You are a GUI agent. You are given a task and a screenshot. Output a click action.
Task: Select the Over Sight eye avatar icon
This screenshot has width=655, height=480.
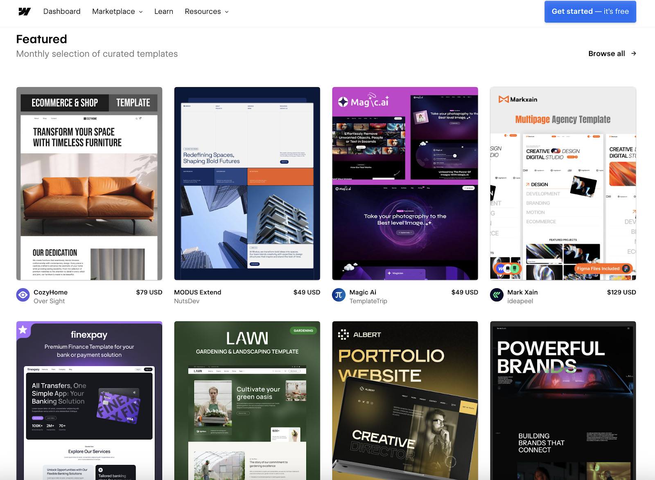coord(23,295)
